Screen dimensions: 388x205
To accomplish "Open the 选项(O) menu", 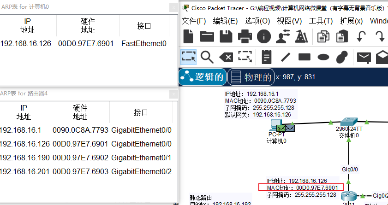I will [257, 21].
